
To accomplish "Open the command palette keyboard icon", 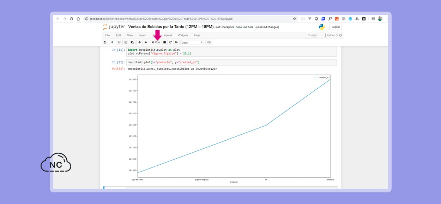I will click(209, 42).
